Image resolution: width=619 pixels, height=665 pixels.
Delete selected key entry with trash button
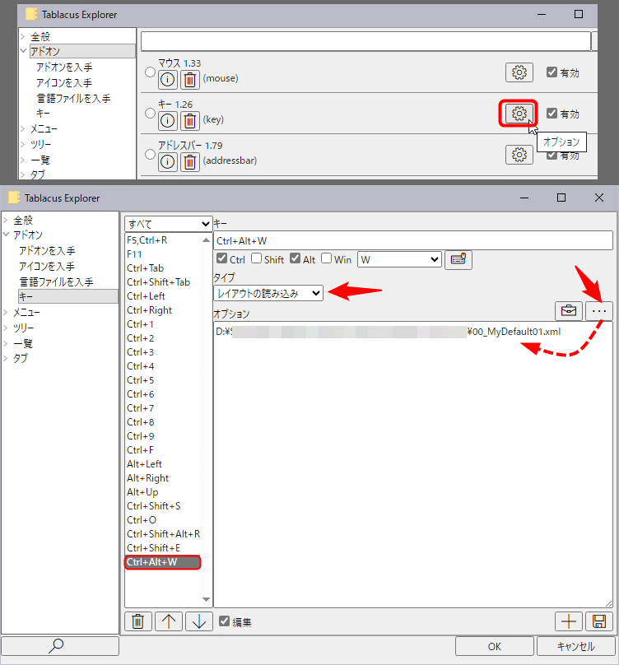138,621
